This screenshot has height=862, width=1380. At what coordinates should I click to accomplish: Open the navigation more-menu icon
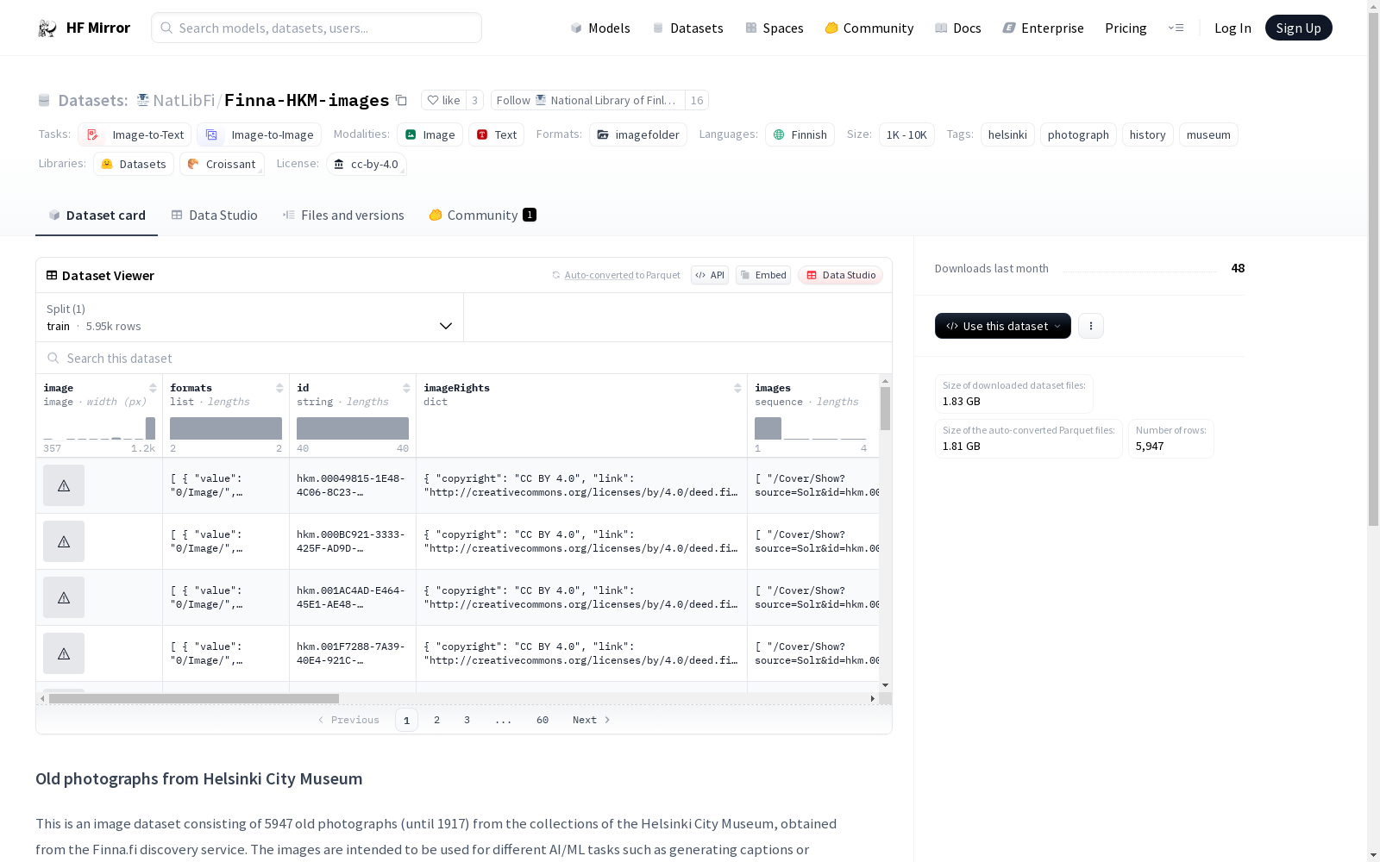(1176, 28)
